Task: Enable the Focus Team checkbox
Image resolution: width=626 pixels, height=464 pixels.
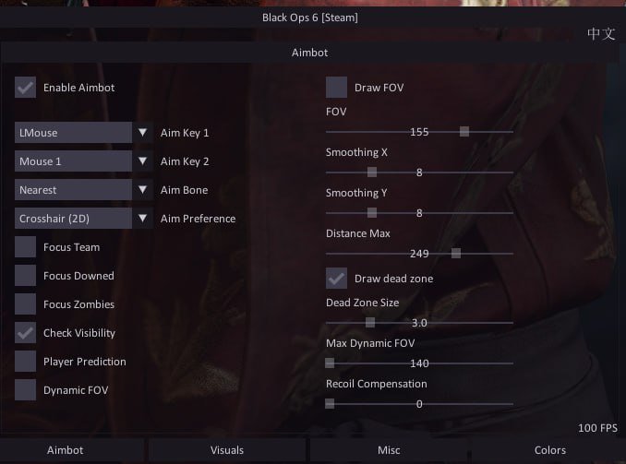Action: click(26, 247)
